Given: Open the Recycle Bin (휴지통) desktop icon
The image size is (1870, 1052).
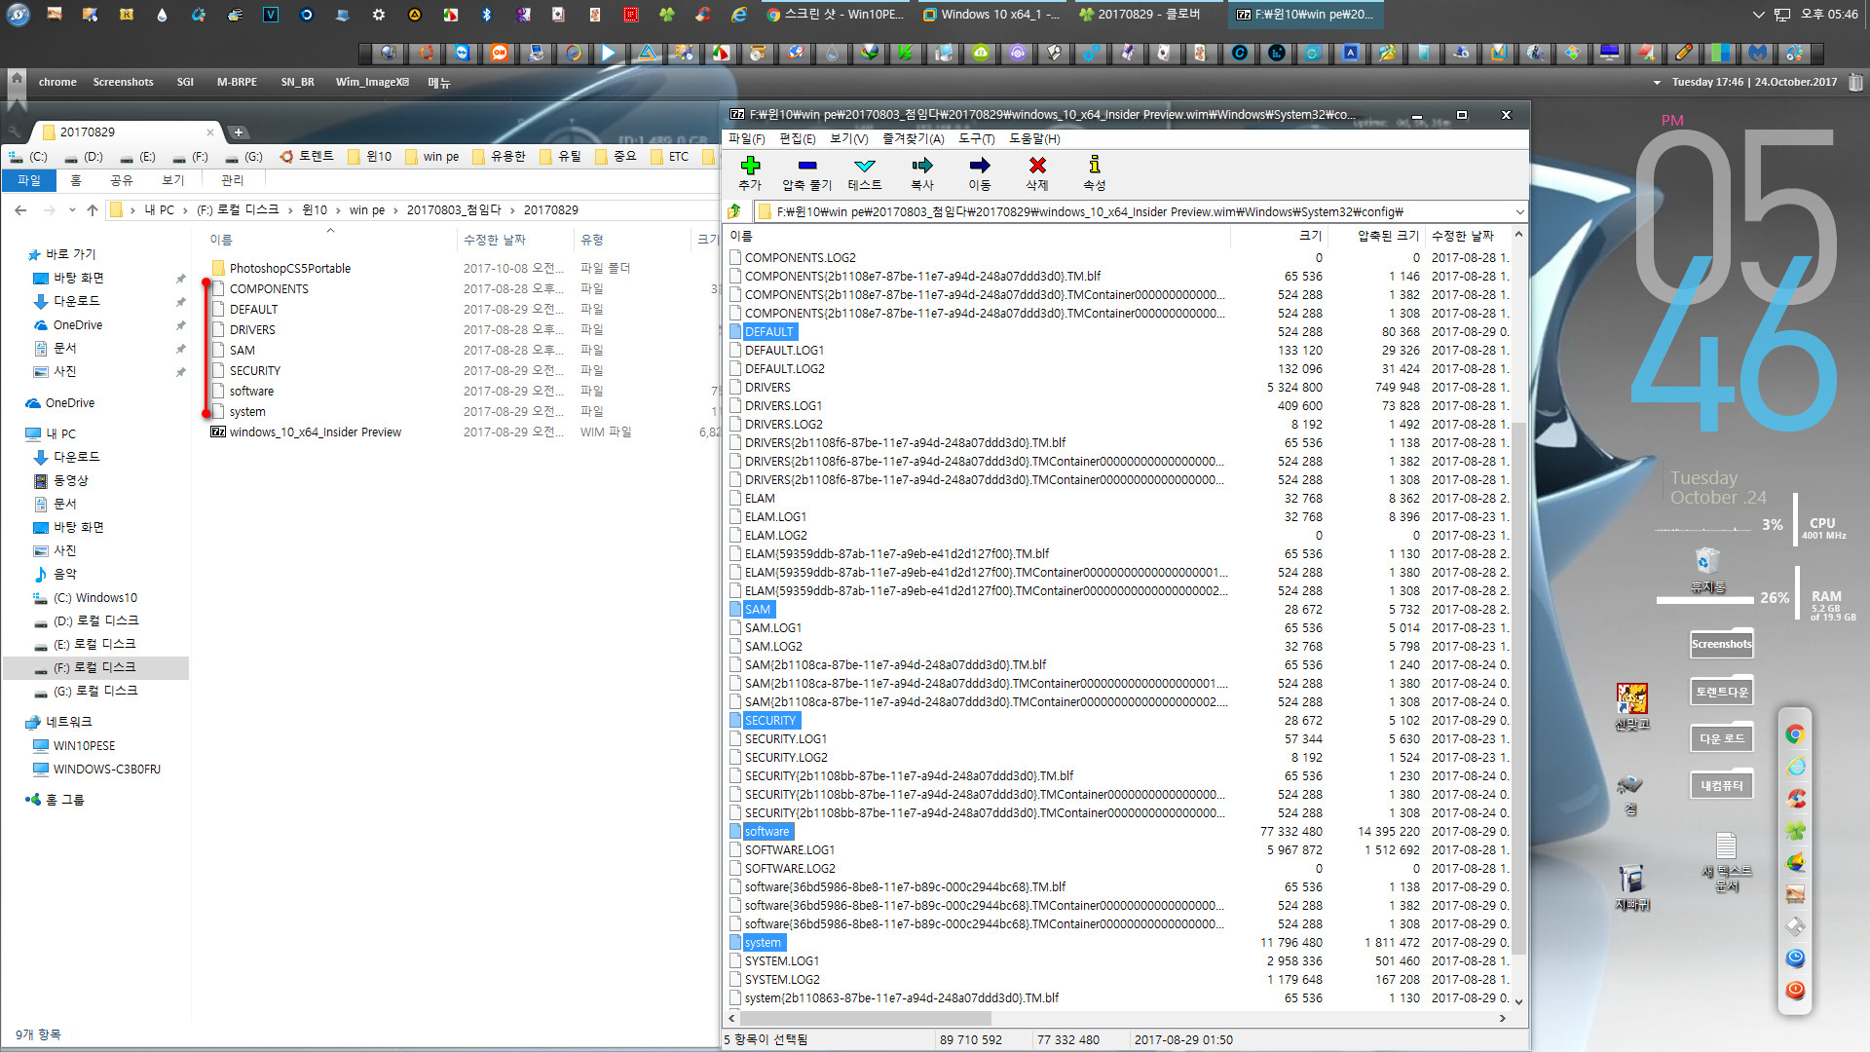Looking at the screenshot, I should coord(1708,571).
